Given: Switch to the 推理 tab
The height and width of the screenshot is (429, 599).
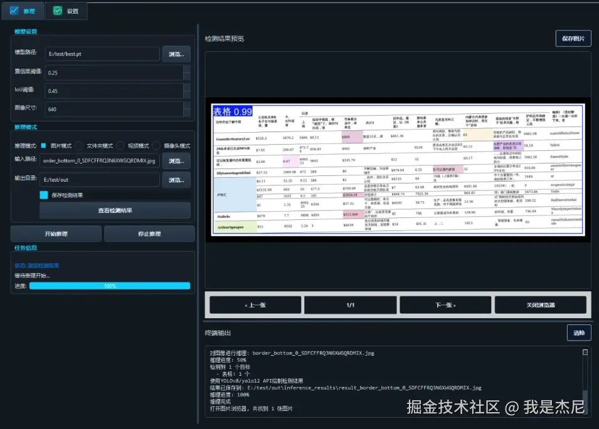Looking at the screenshot, I should [x=23, y=11].
